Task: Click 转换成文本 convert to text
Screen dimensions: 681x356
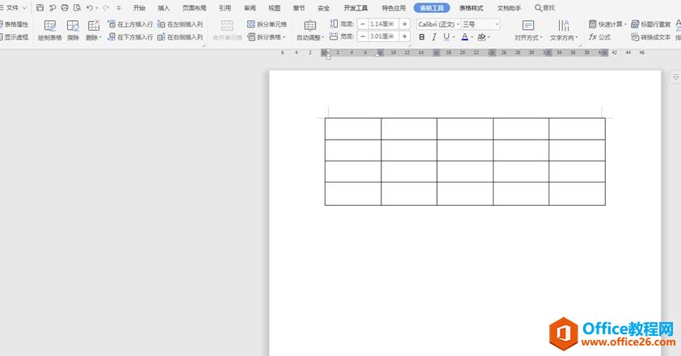Action: tap(651, 37)
